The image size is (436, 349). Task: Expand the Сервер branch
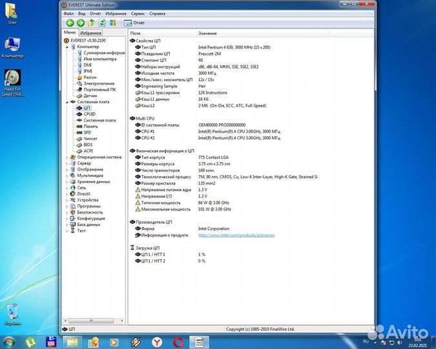click(67, 164)
